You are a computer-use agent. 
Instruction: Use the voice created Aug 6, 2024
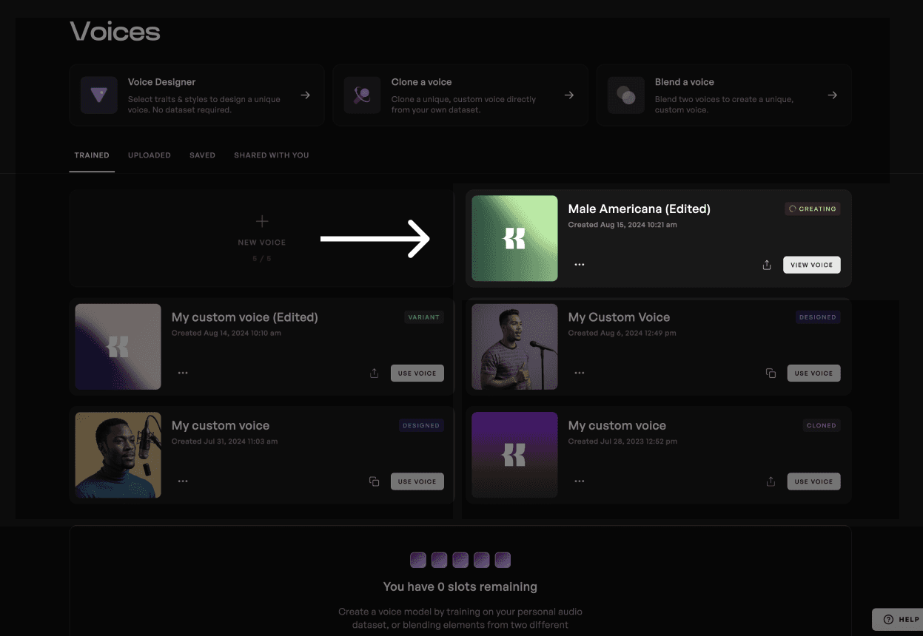tap(814, 373)
